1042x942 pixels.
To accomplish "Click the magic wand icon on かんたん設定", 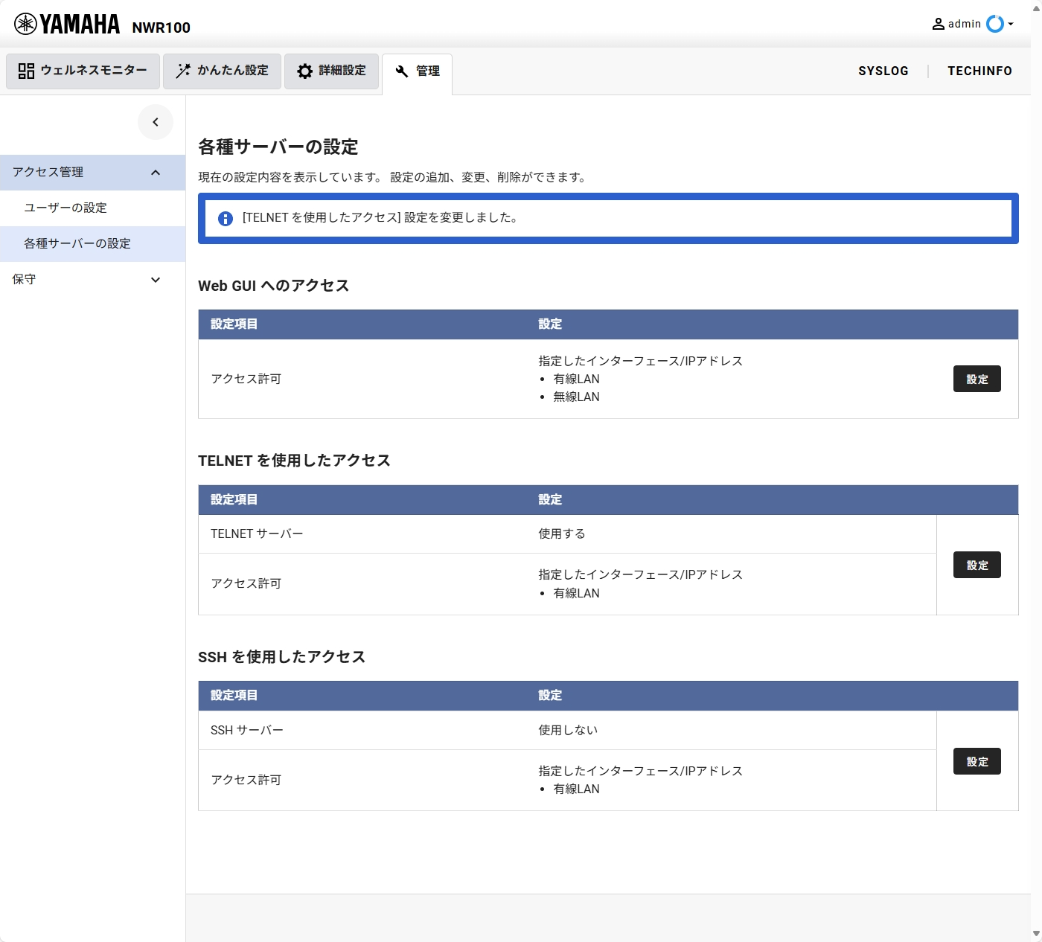I will pos(182,71).
